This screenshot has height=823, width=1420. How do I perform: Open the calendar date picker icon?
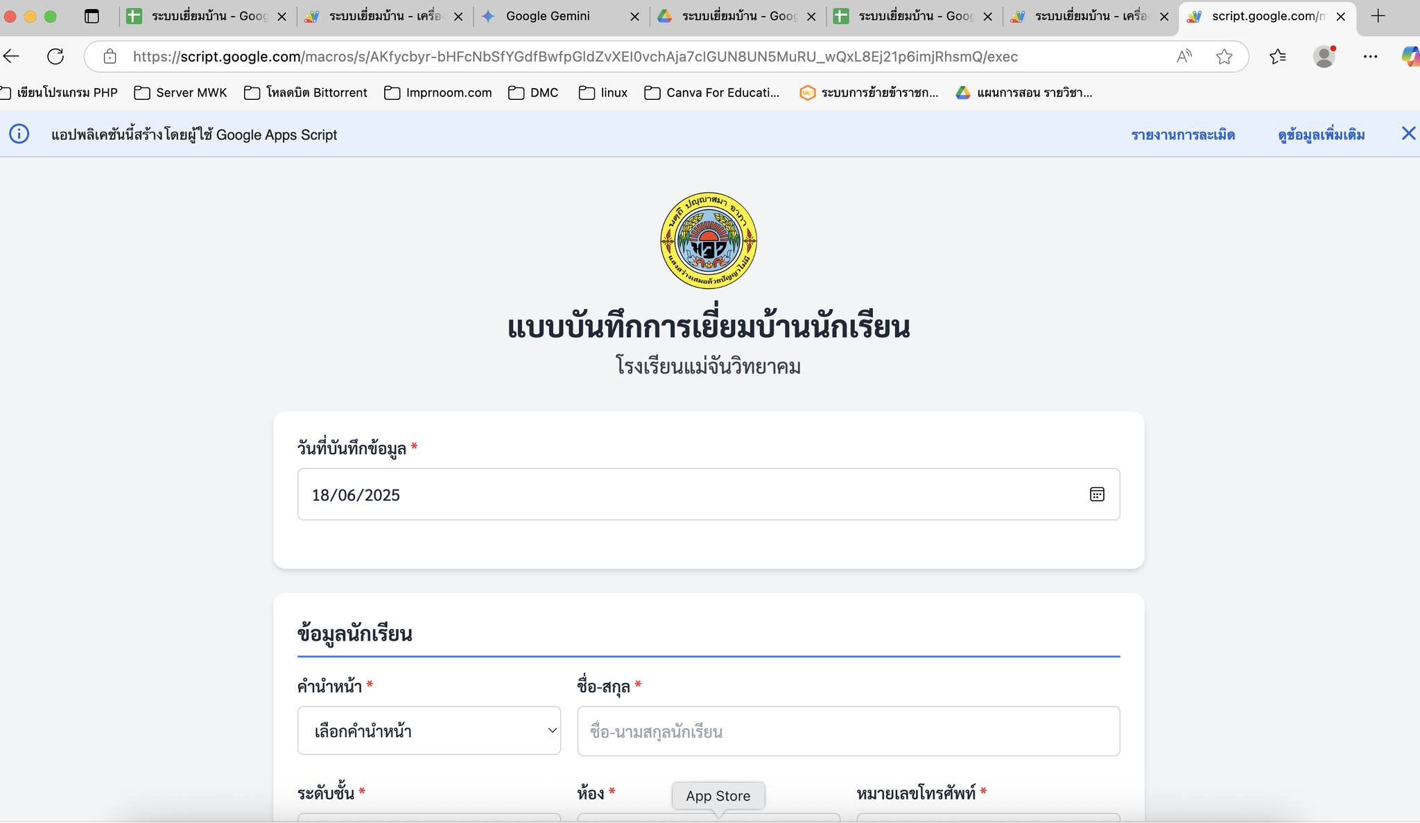[x=1097, y=494]
